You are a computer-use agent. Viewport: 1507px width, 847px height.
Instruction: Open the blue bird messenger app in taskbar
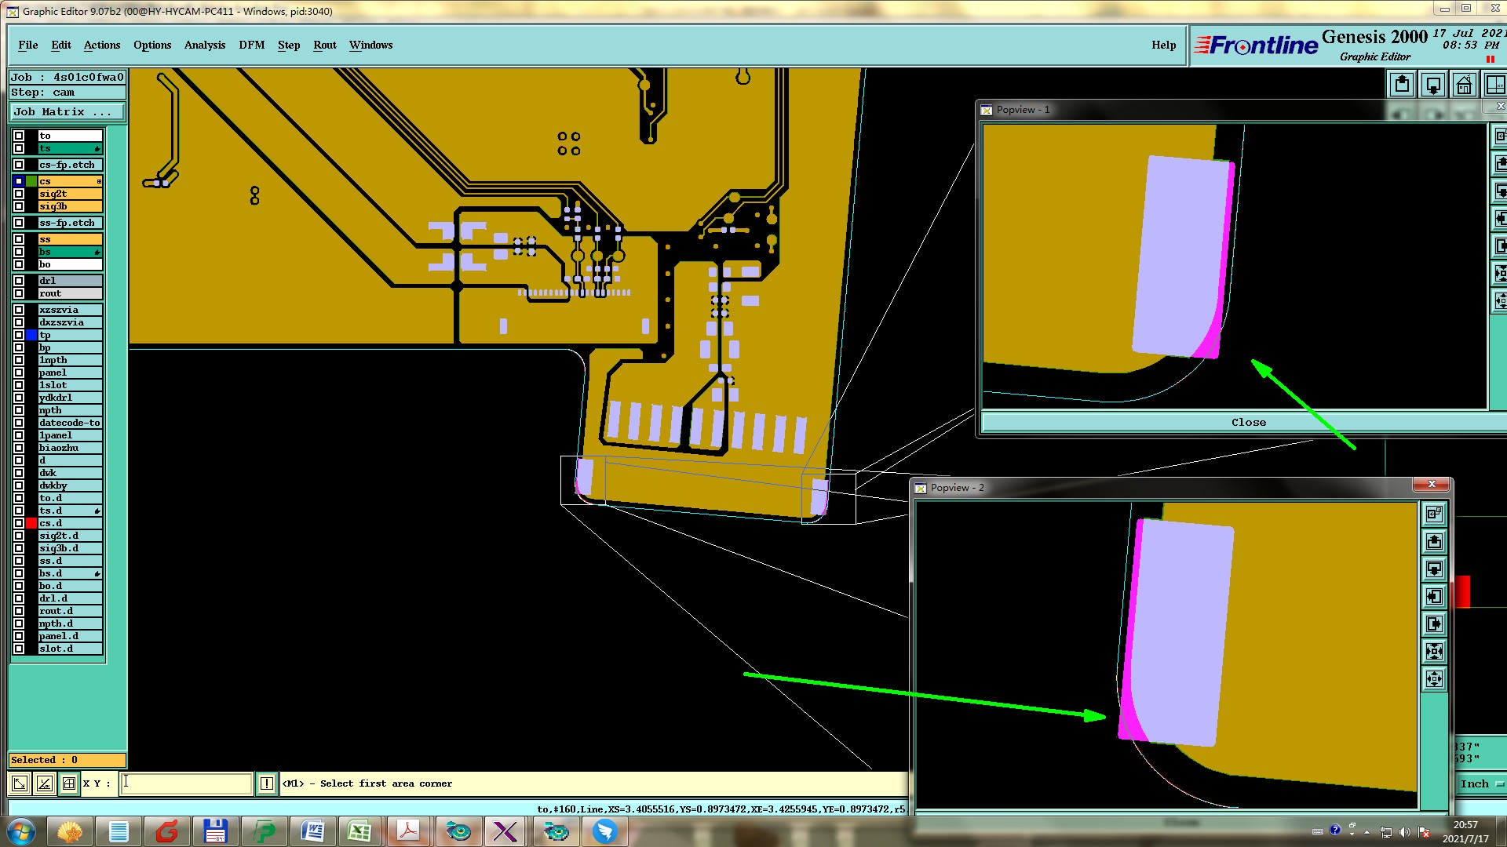point(604,831)
